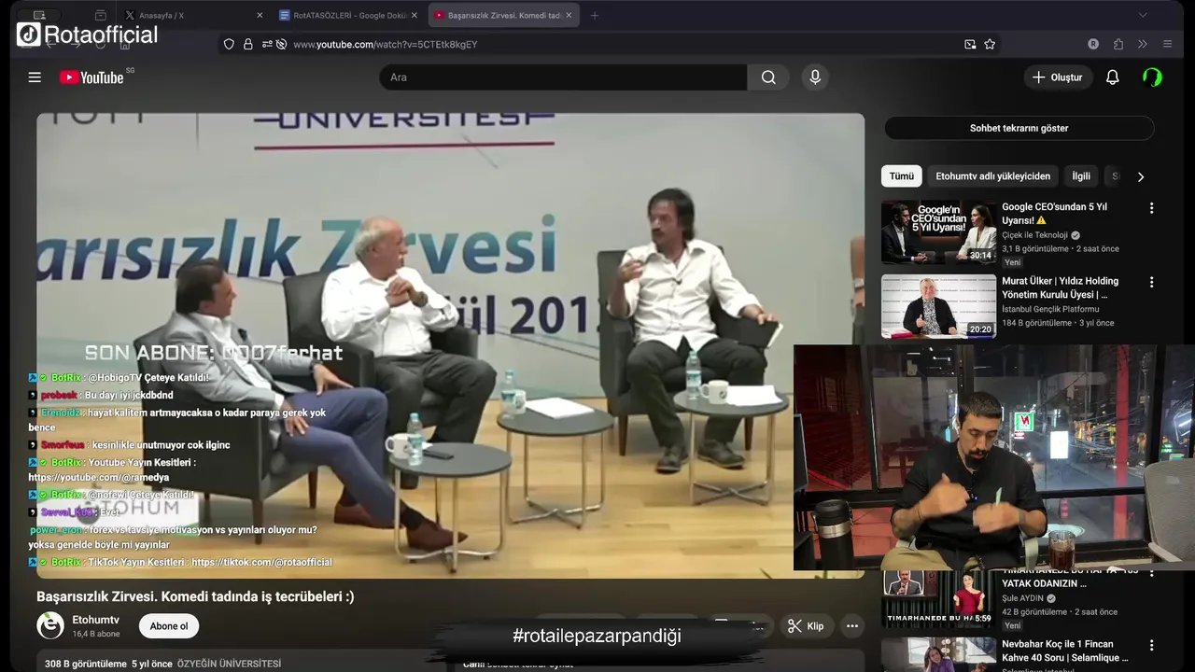The height and width of the screenshot is (672, 1195).
Task: Click the main video player
Action: [x=450, y=345]
